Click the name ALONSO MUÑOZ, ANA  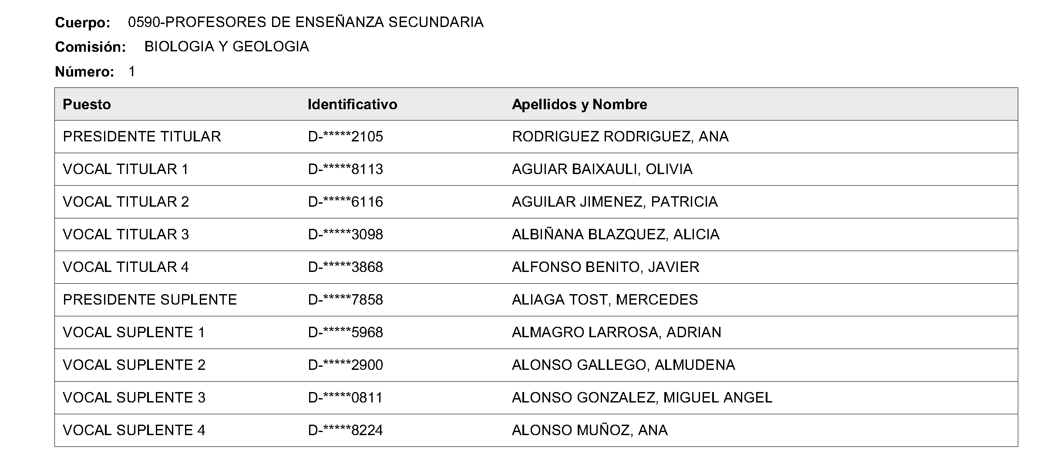[x=590, y=430]
